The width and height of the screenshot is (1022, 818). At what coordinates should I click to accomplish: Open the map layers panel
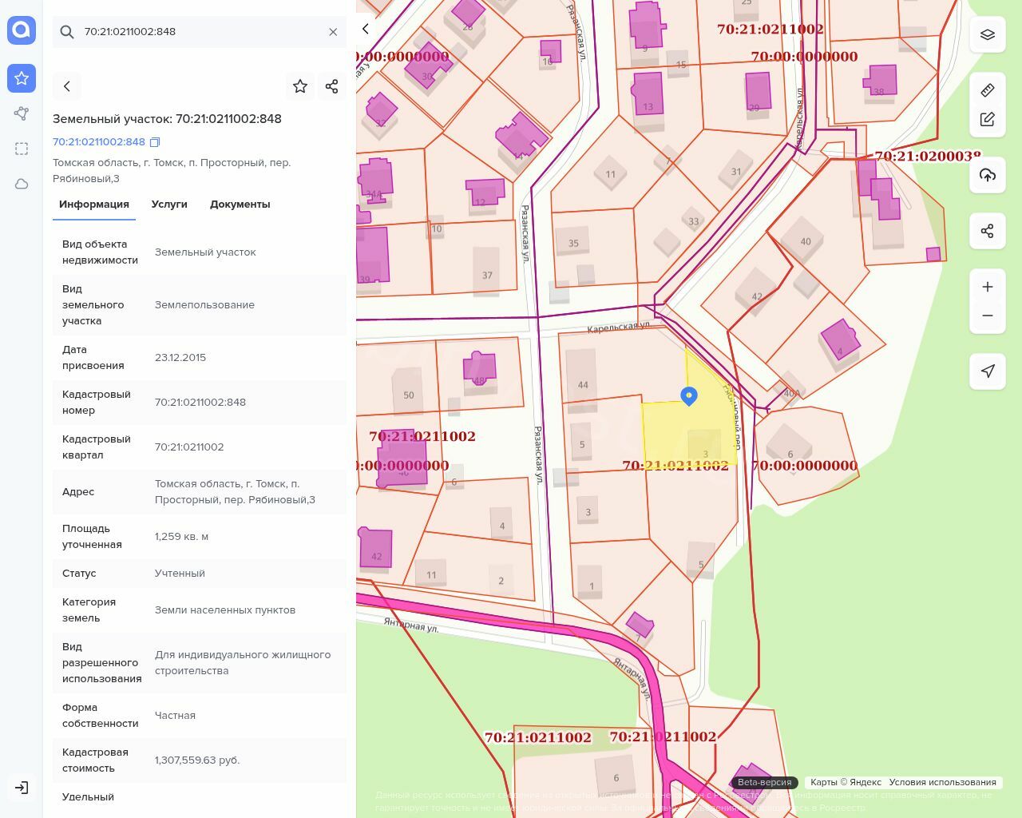[x=988, y=35]
